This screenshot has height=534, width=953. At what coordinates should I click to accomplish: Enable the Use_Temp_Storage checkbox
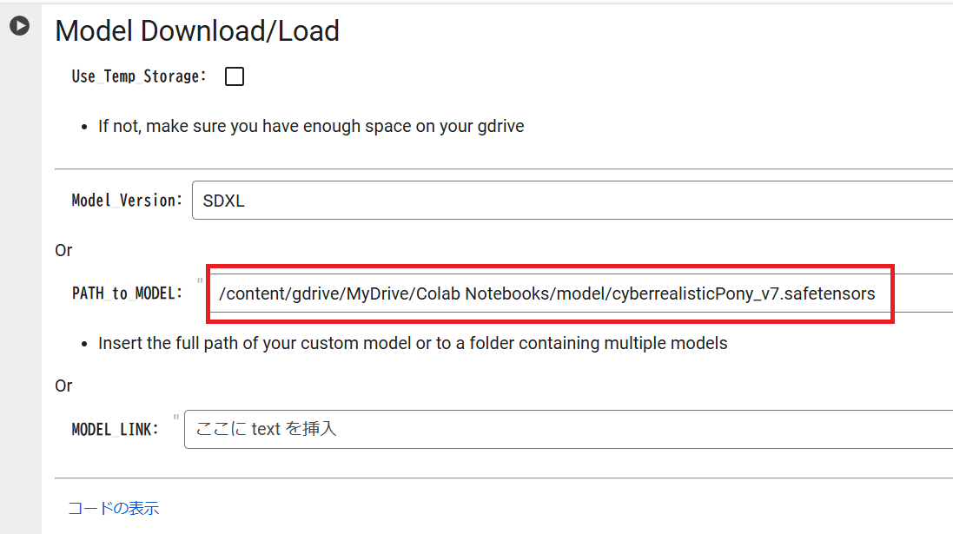tap(233, 76)
